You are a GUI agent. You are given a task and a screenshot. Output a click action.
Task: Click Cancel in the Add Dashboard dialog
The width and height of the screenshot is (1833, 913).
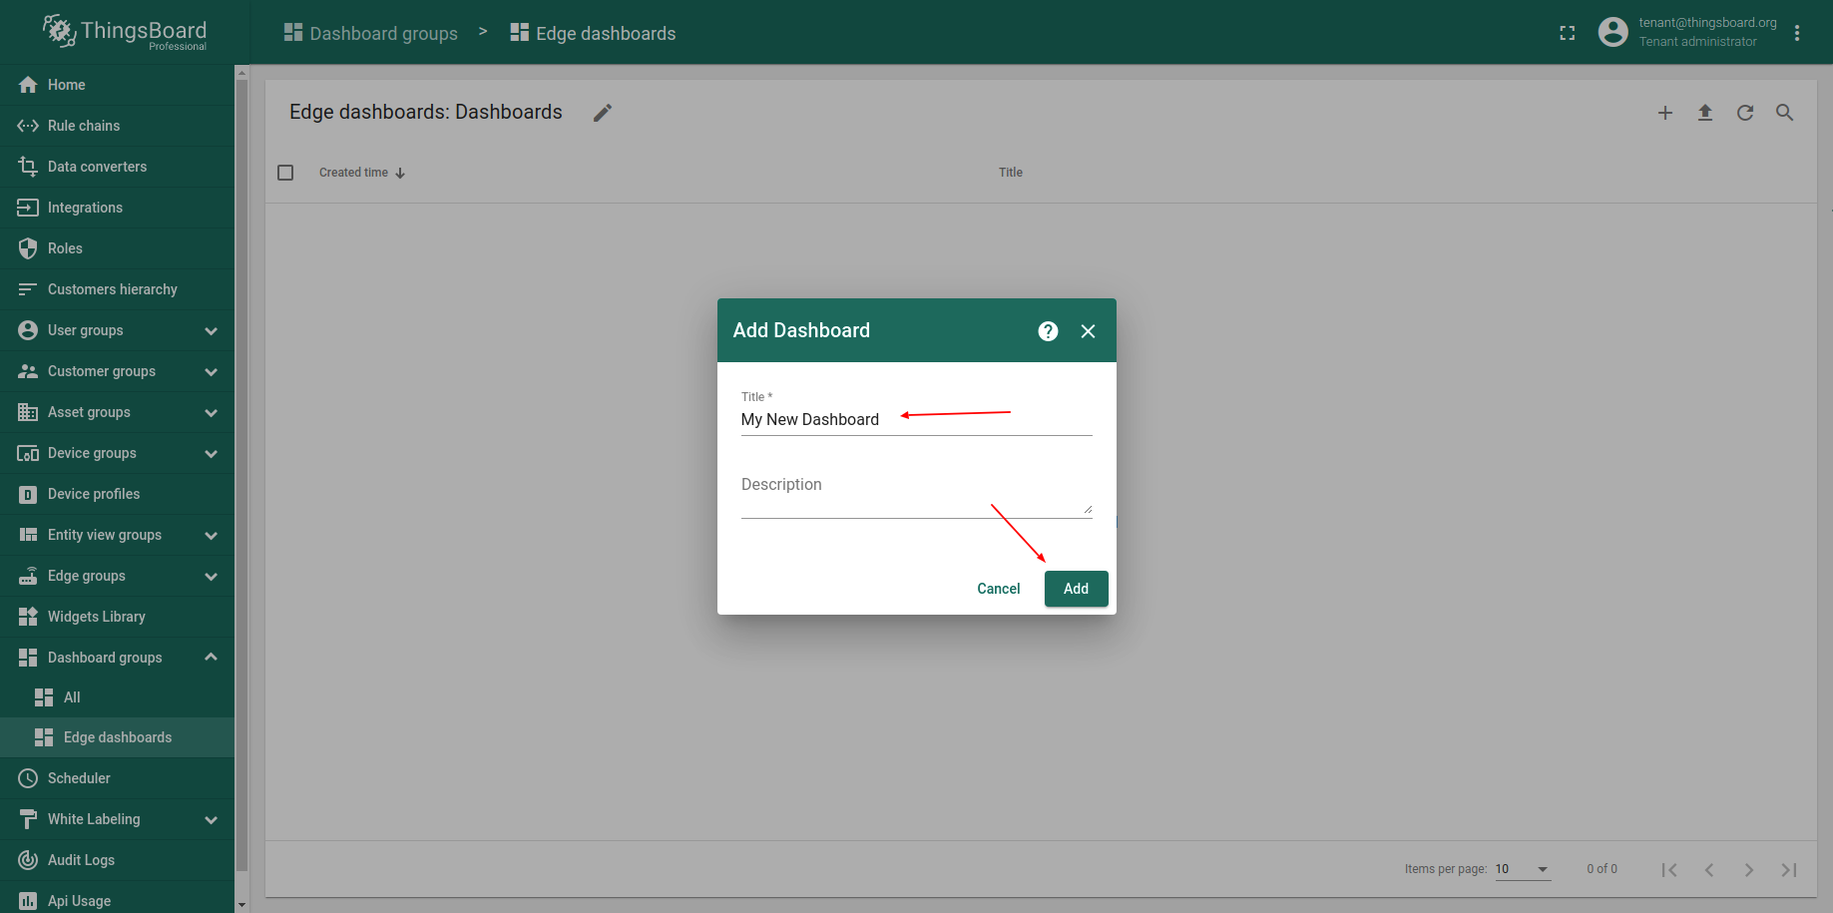pyautogui.click(x=998, y=589)
